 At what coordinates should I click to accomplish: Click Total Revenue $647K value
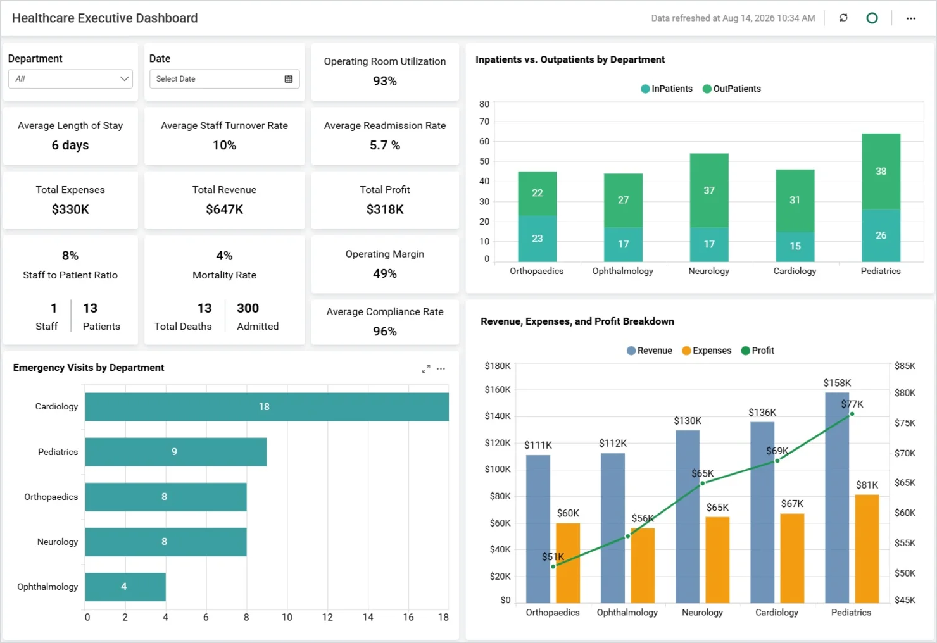(224, 209)
